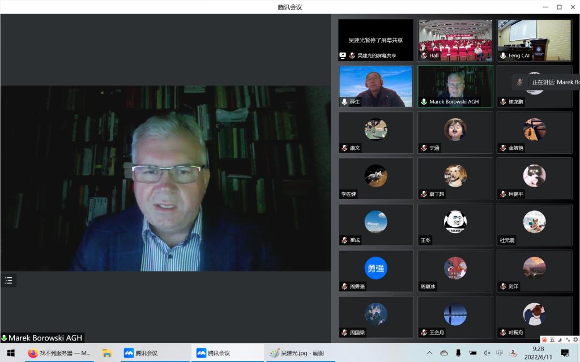This screenshot has height=362, width=580.
Task: Toggle Feng CAI's microphone icon
Action: click(x=503, y=56)
